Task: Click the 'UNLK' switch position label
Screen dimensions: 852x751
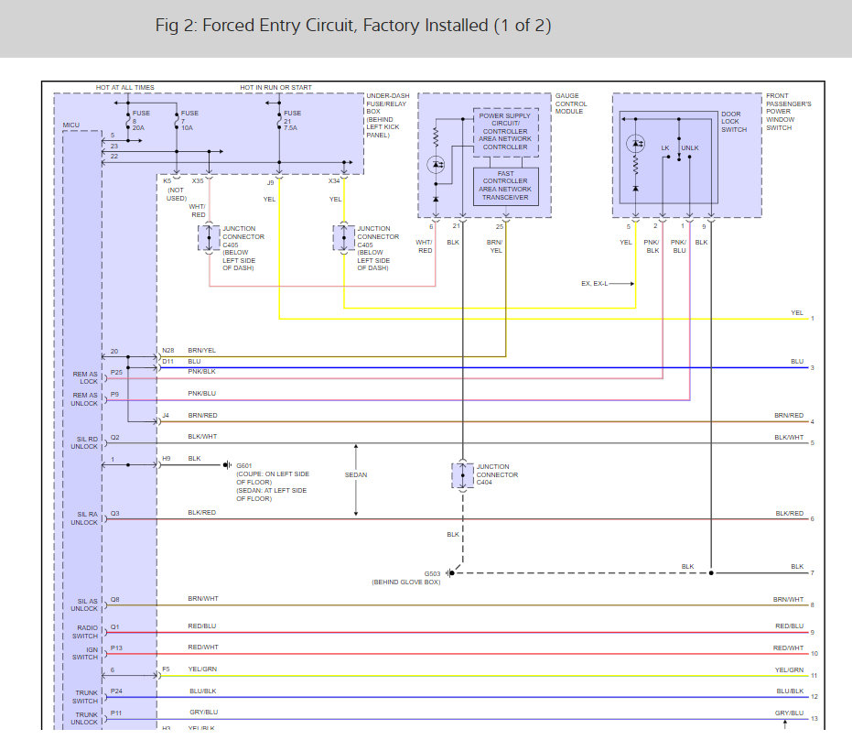Action: tap(690, 148)
